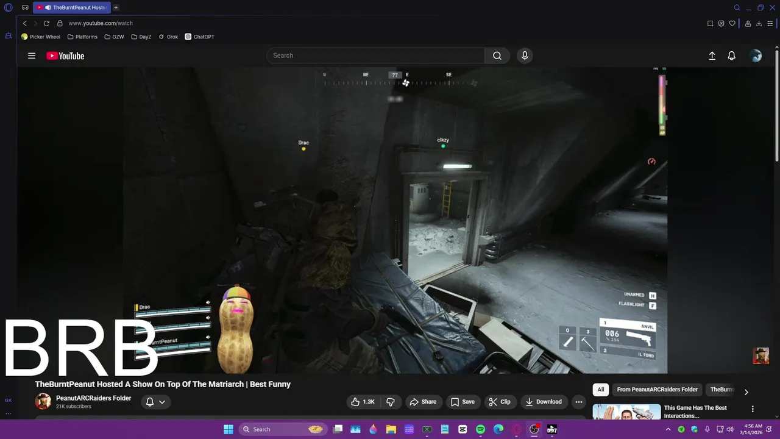Image resolution: width=780 pixels, height=439 pixels.
Task: Open the ChatGPT bookmark
Action: pyautogui.click(x=200, y=37)
